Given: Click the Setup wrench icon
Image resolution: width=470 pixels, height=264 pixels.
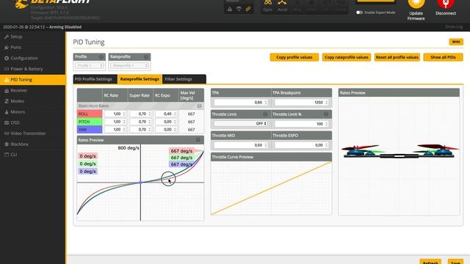Looking at the screenshot, I should tap(7, 37).
